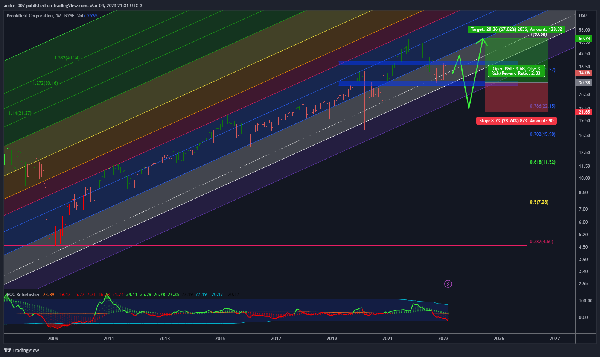Click the andre_007 published header text

[73, 6]
